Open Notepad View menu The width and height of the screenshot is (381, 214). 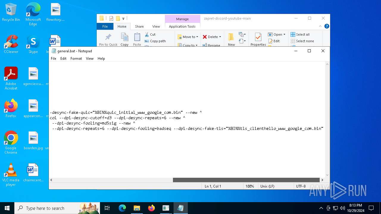[90, 59]
